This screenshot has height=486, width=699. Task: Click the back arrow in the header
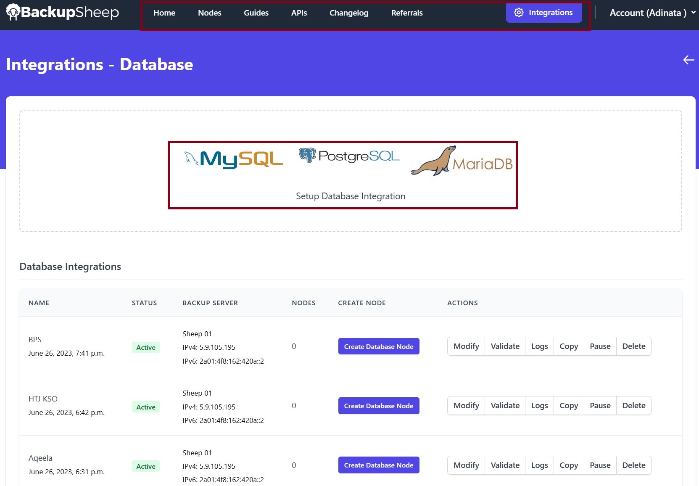[x=688, y=60]
